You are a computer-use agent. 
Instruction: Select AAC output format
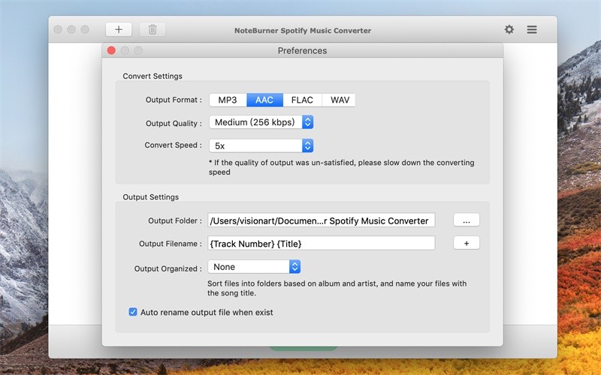pos(264,100)
